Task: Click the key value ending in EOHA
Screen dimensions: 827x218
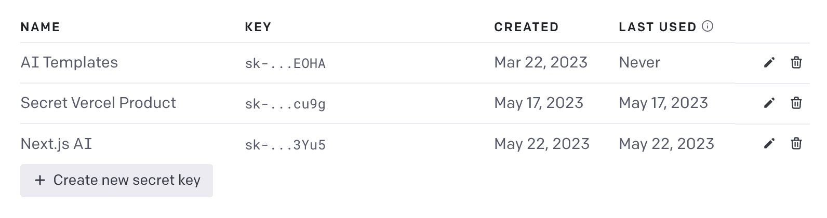Action: pos(285,64)
